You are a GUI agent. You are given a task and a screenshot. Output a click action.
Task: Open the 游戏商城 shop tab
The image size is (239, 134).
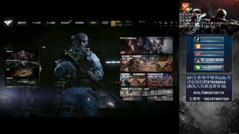(x=80, y=23)
